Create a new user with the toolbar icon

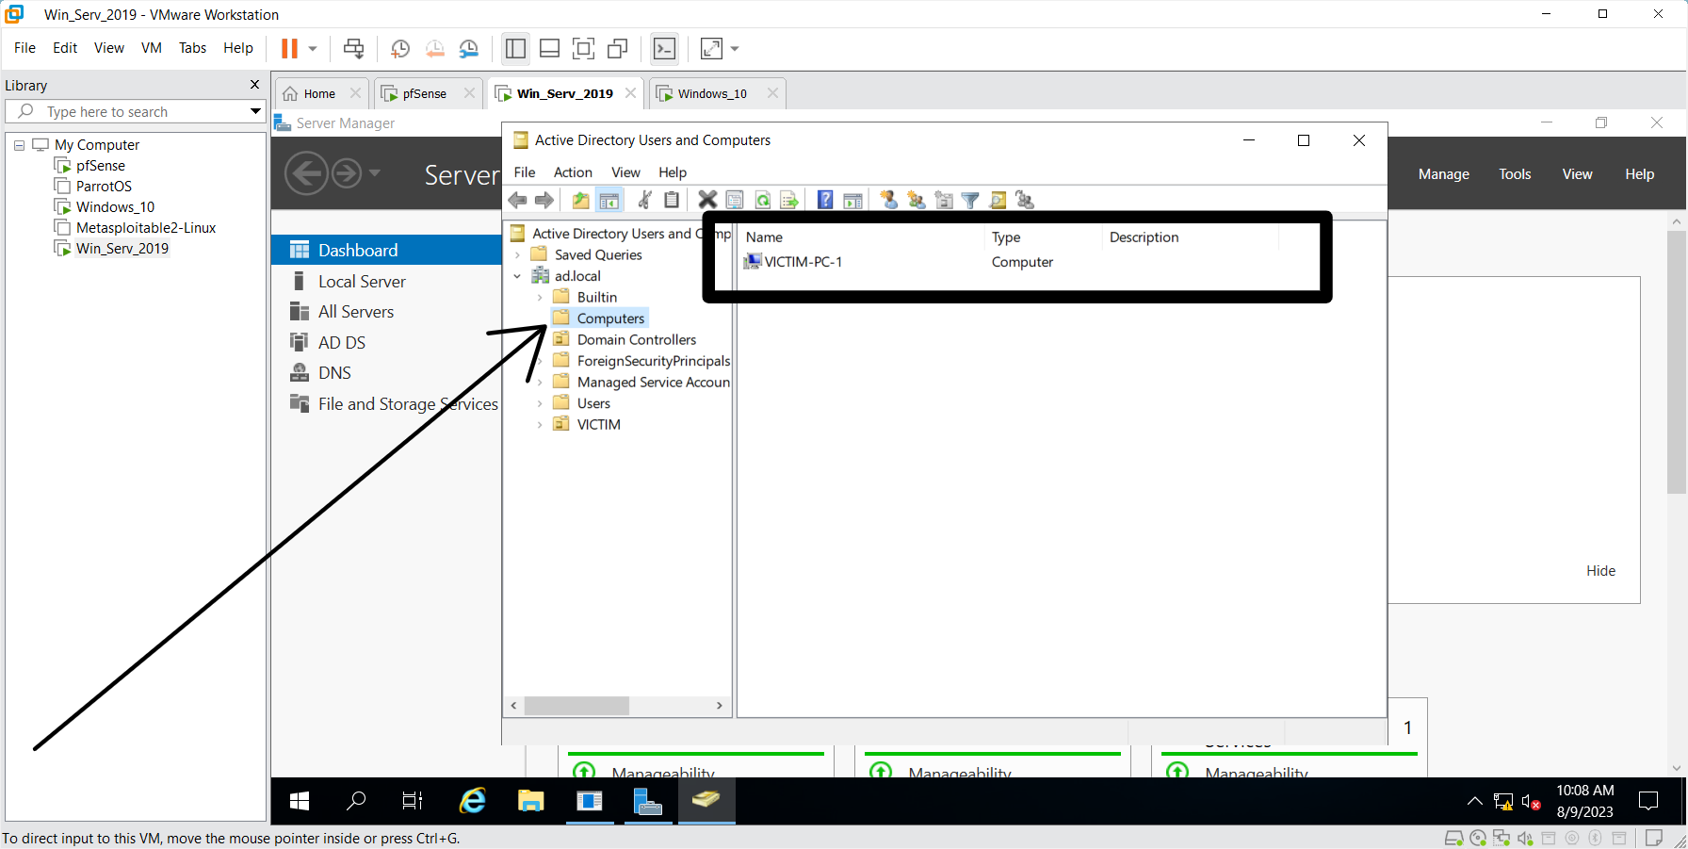888,200
